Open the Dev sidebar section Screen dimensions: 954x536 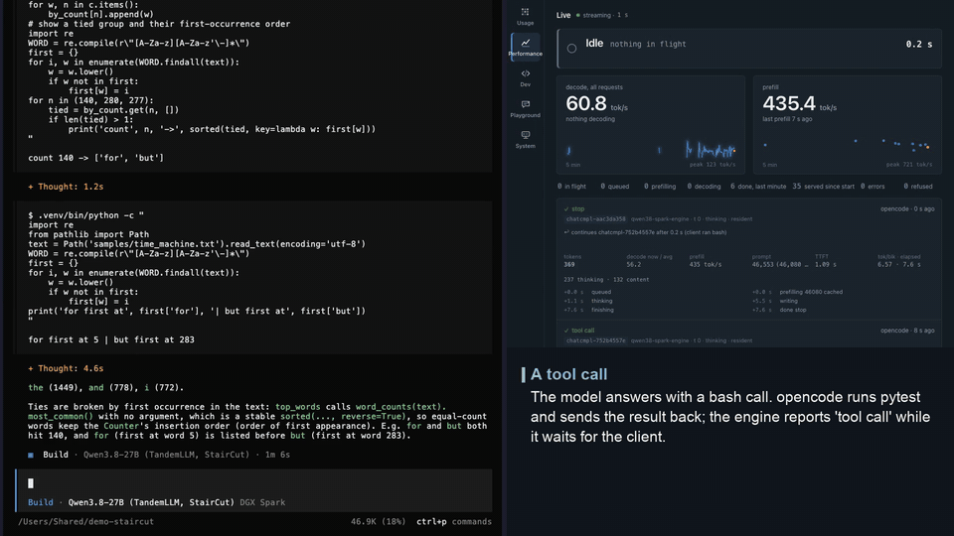[x=525, y=77]
